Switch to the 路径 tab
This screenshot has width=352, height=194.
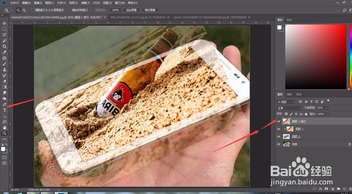[x=299, y=94]
